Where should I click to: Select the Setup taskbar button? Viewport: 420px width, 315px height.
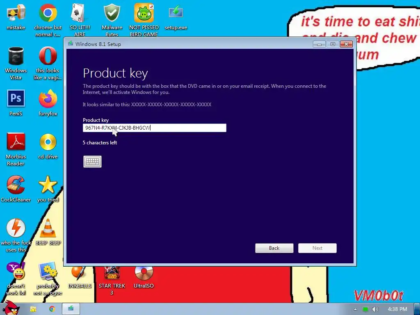pyautogui.click(x=71, y=309)
